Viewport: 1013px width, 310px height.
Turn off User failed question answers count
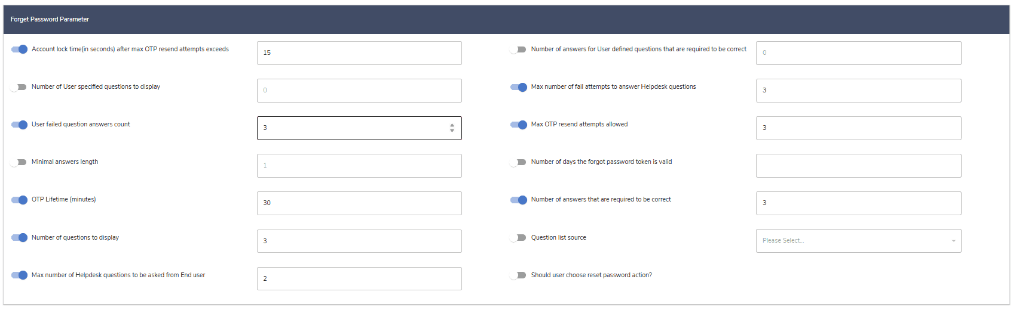click(x=19, y=125)
